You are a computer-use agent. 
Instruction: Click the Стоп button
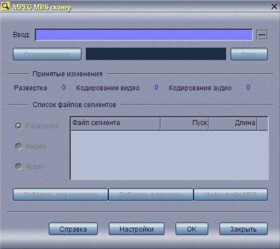click(249, 54)
